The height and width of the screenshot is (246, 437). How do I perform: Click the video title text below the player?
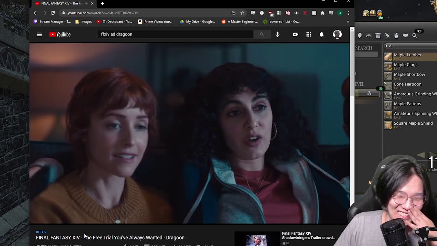(x=110, y=237)
